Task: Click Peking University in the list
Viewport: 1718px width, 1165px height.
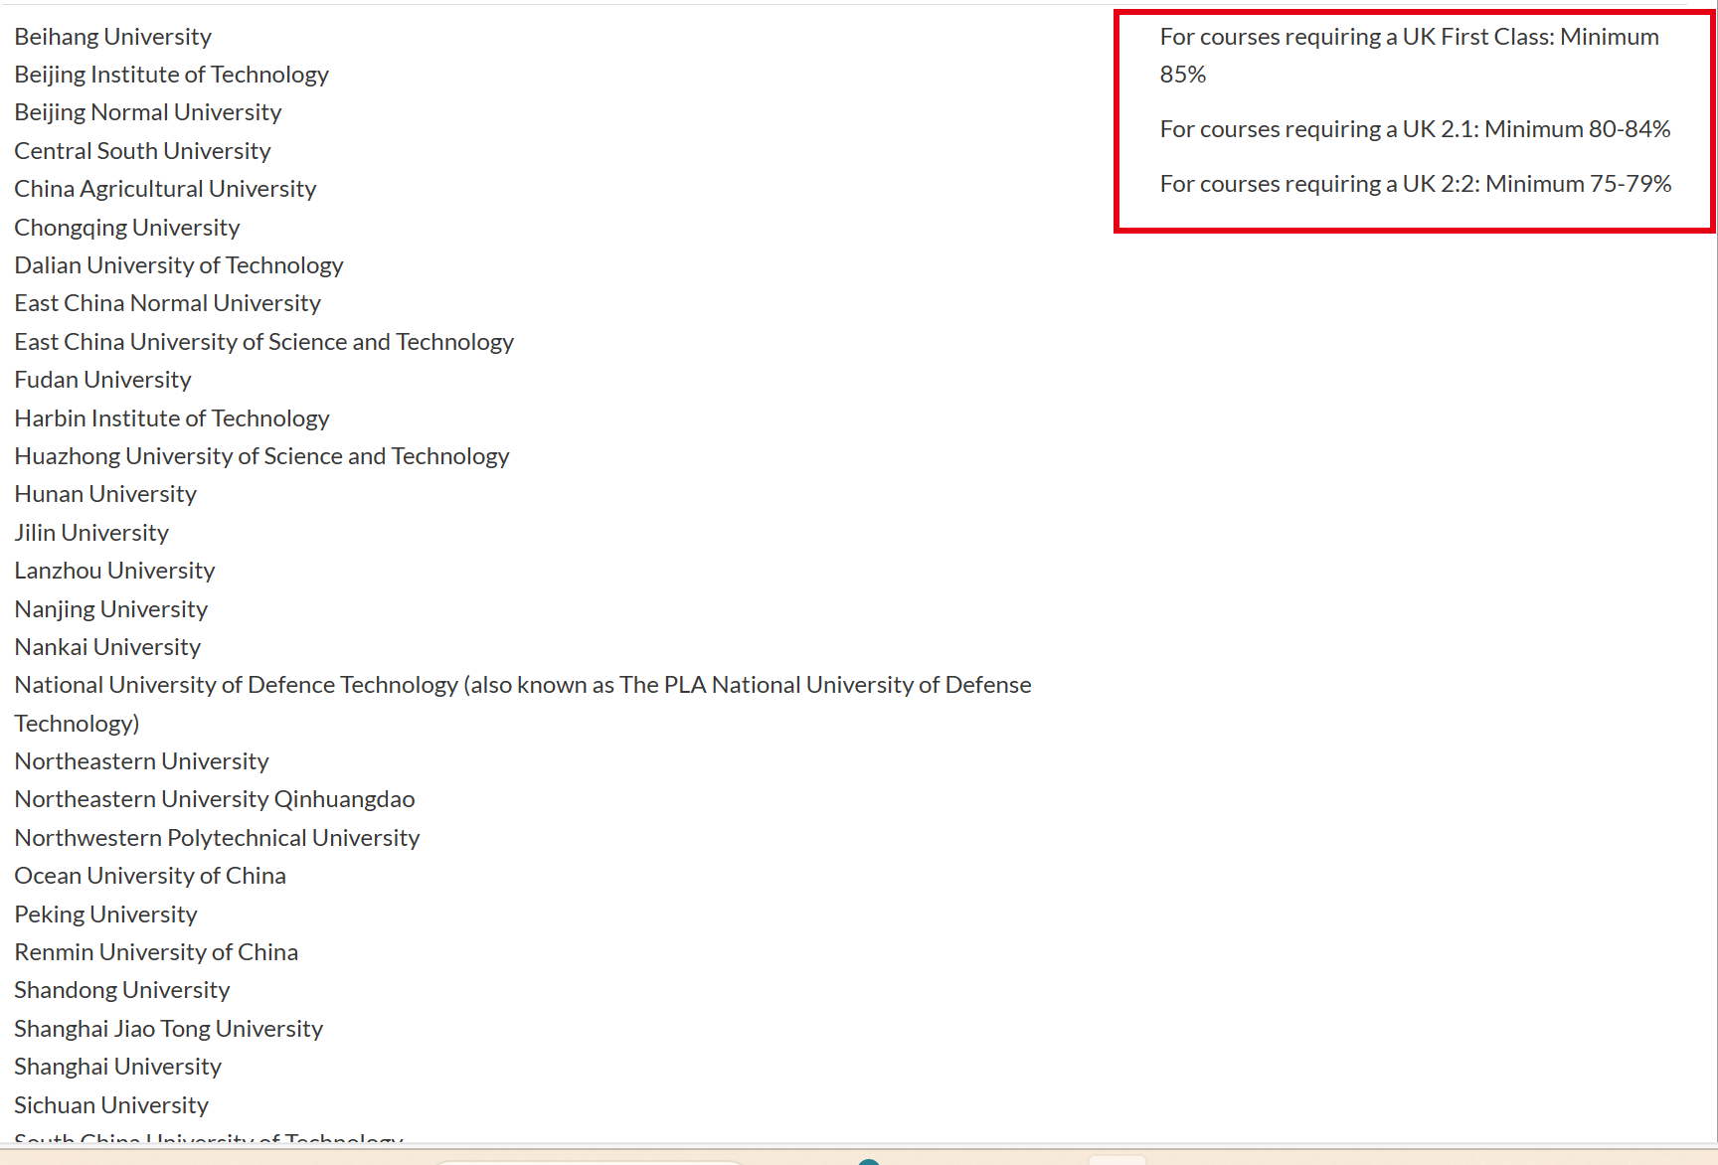Action: [105, 915]
